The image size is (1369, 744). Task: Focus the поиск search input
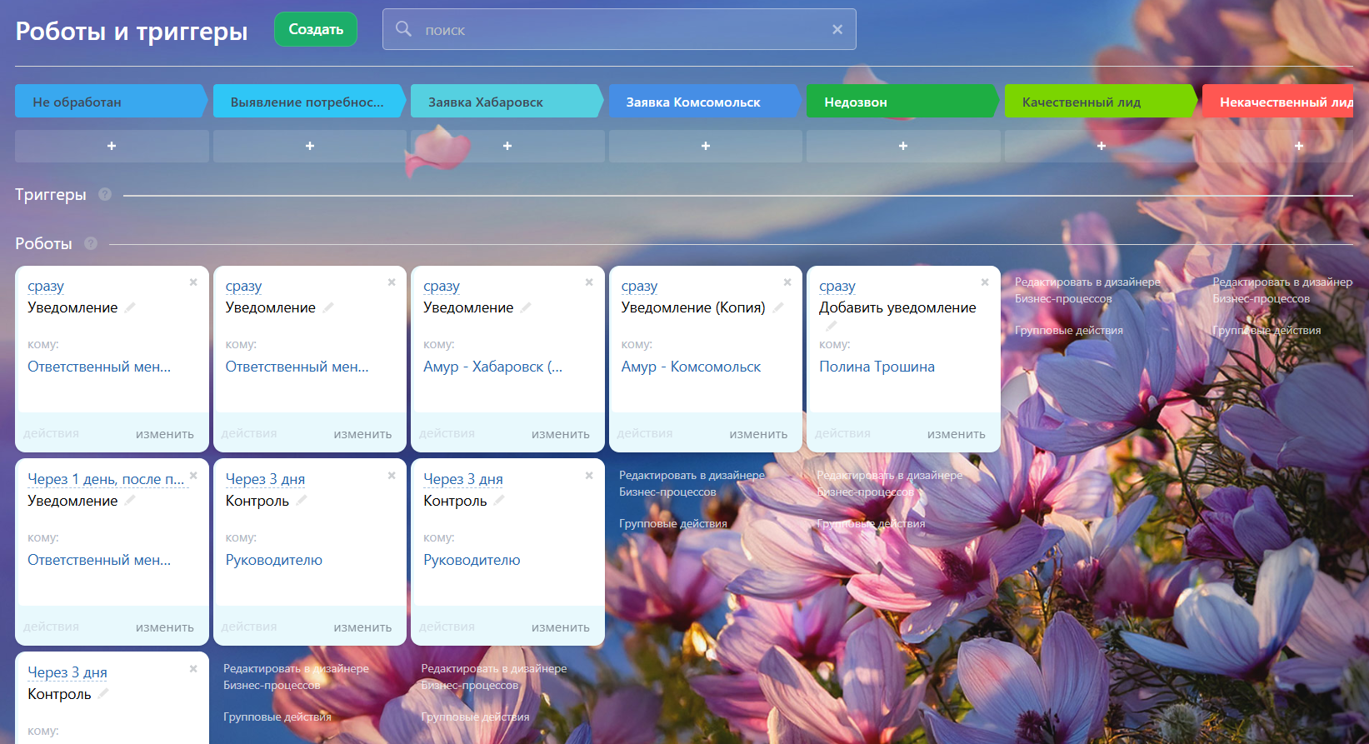619,29
